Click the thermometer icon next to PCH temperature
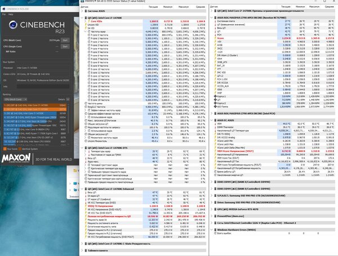Viewport: 338px width, 256px height. tap(215, 35)
